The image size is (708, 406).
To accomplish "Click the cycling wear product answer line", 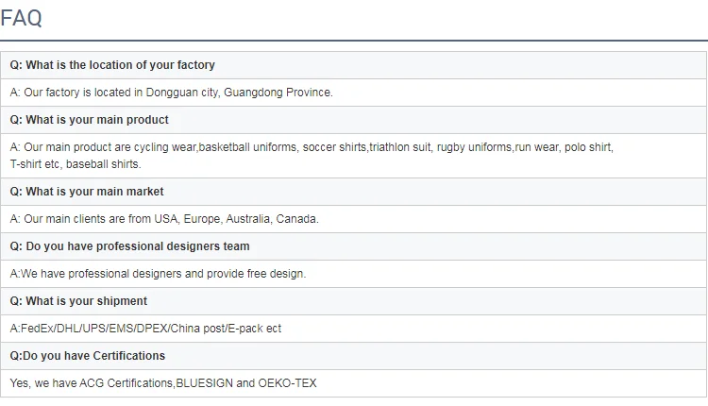I will (312, 147).
